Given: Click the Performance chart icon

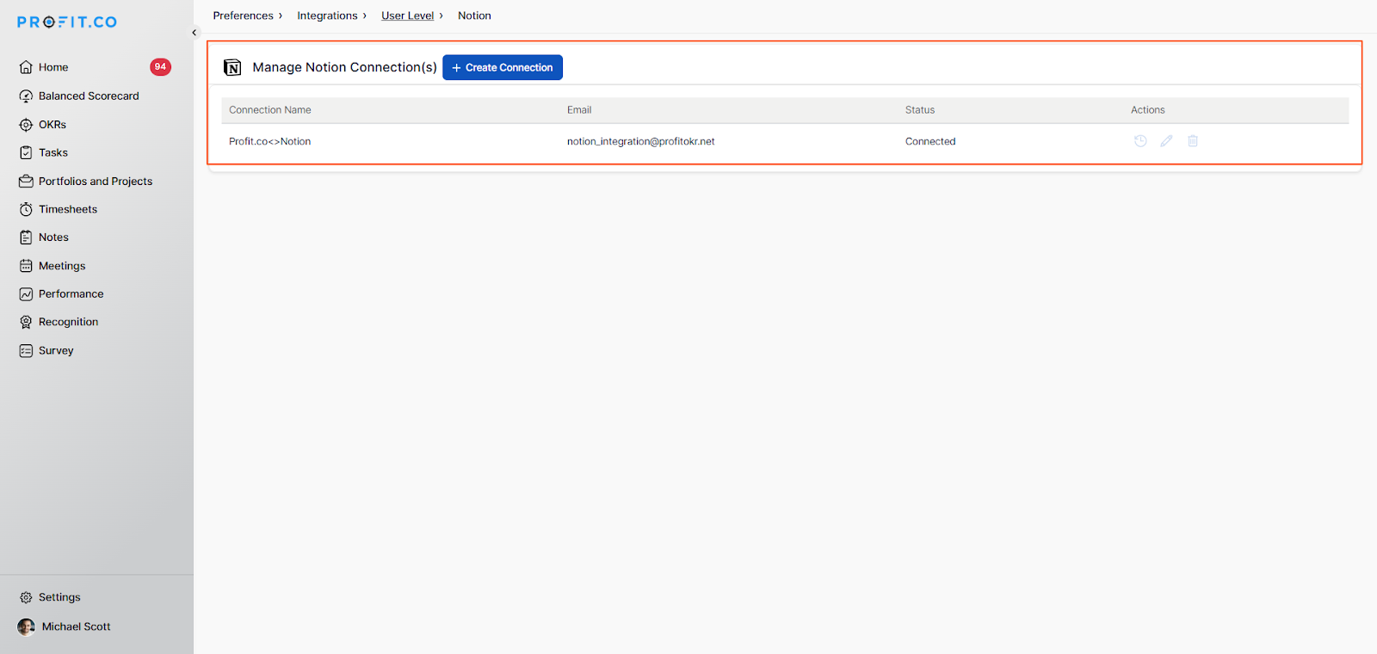Looking at the screenshot, I should pos(26,294).
